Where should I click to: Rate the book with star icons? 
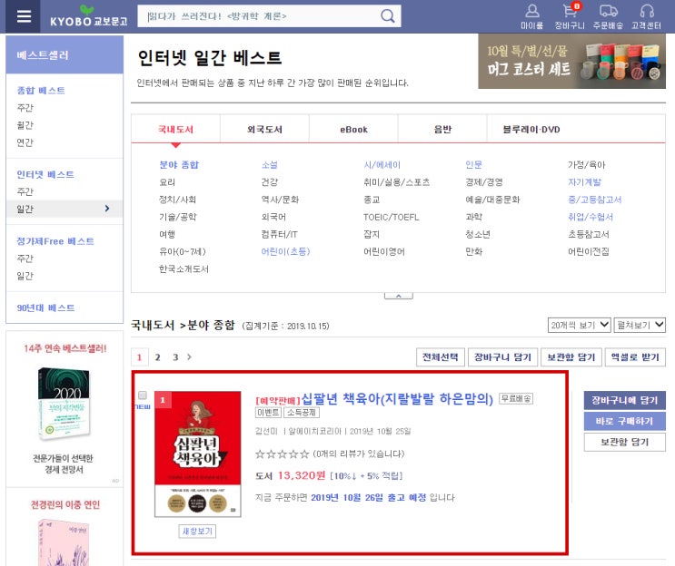coord(282,454)
